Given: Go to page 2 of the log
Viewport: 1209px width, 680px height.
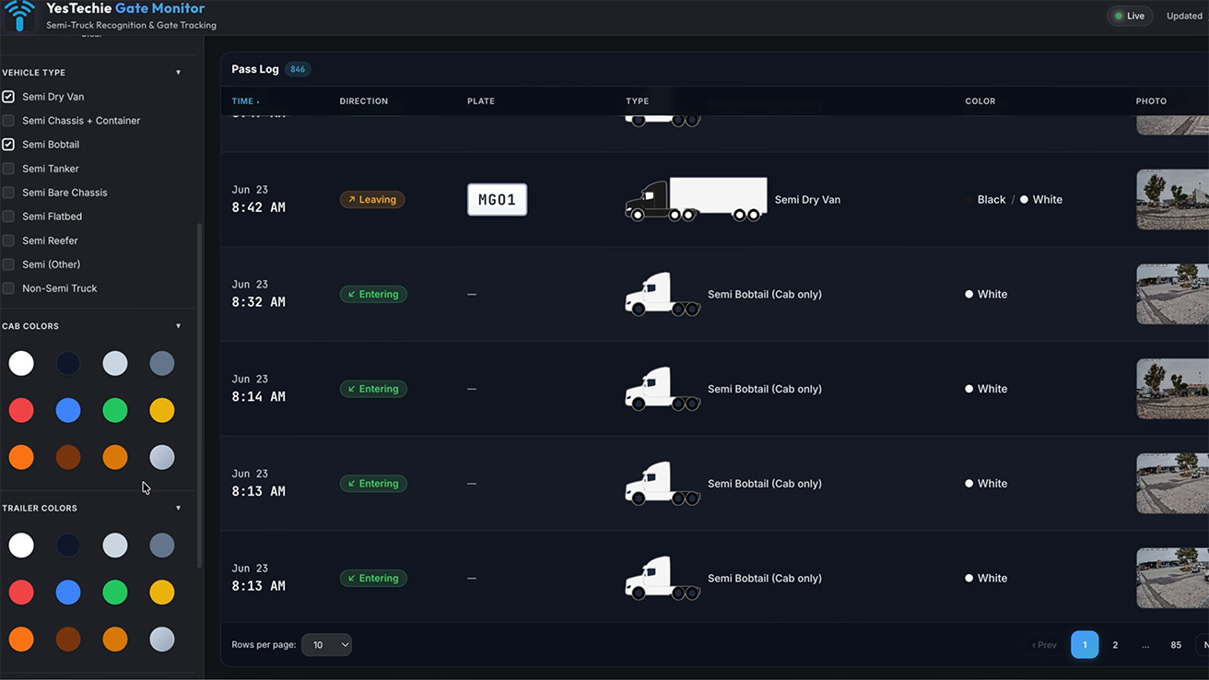Looking at the screenshot, I should pos(1115,645).
